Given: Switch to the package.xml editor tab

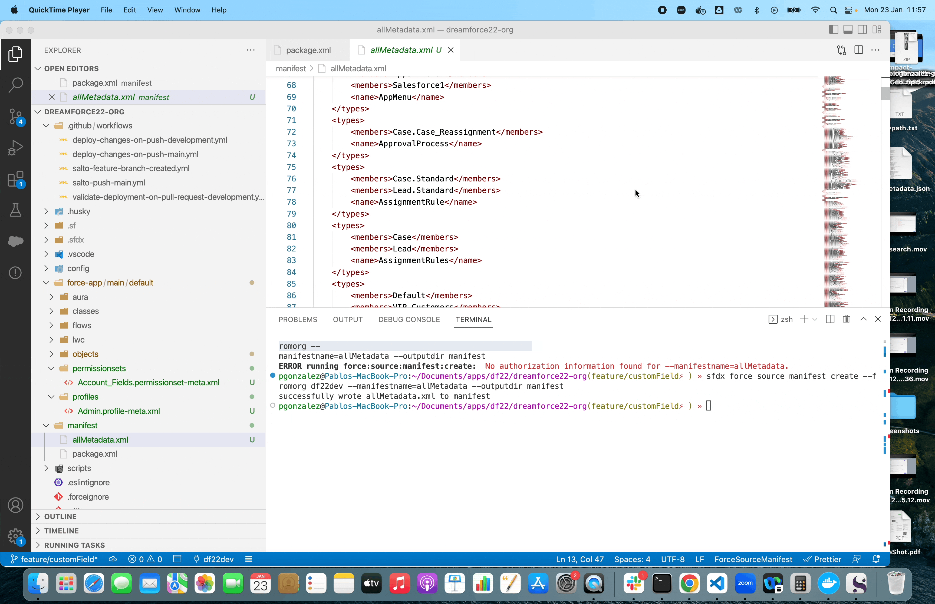Looking at the screenshot, I should [x=308, y=50].
